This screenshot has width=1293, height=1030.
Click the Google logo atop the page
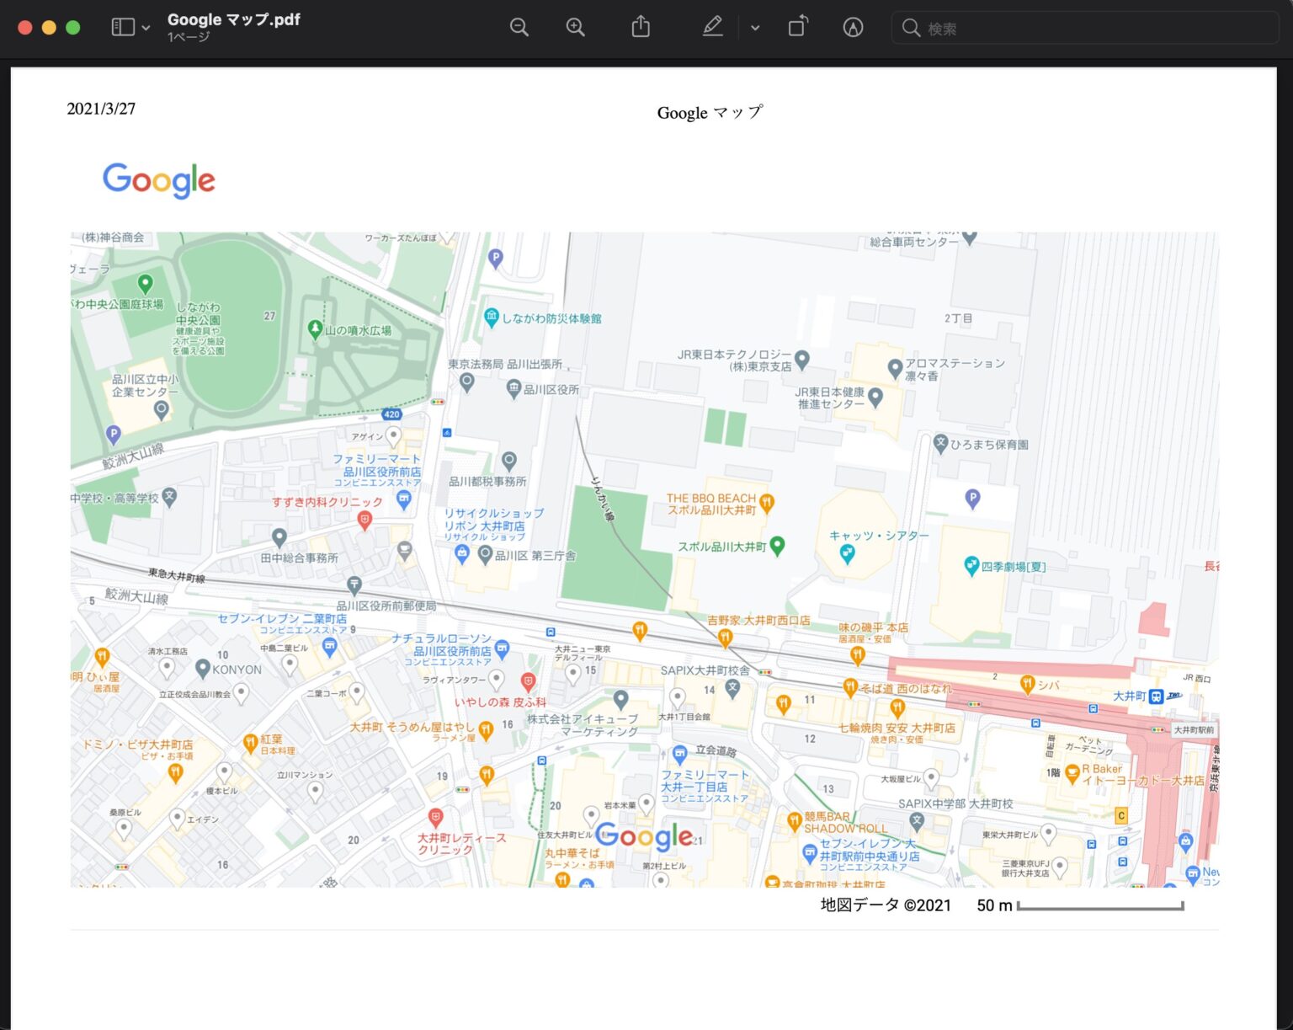click(x=159, y=180)
